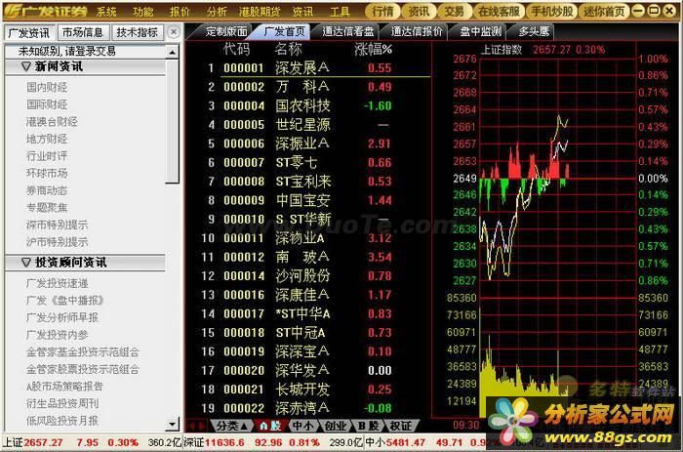The width and height of the screenshot is (683, 452).
Task: Select stock row 深发展A
Action: tap(307, 68)
